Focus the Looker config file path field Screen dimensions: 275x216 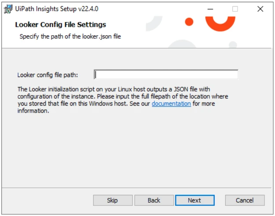[x=166, y=75]
